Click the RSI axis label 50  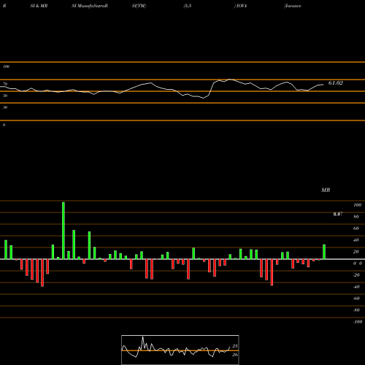(x=5, y=96)
